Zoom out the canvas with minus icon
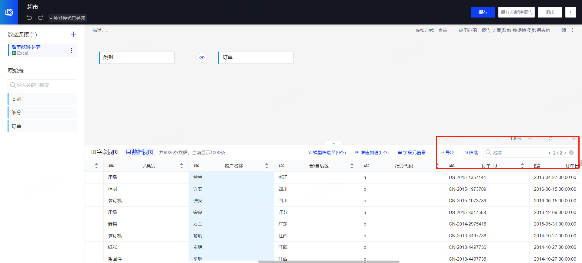The width and height of the screenshot is (582, 263). [530, 138]
